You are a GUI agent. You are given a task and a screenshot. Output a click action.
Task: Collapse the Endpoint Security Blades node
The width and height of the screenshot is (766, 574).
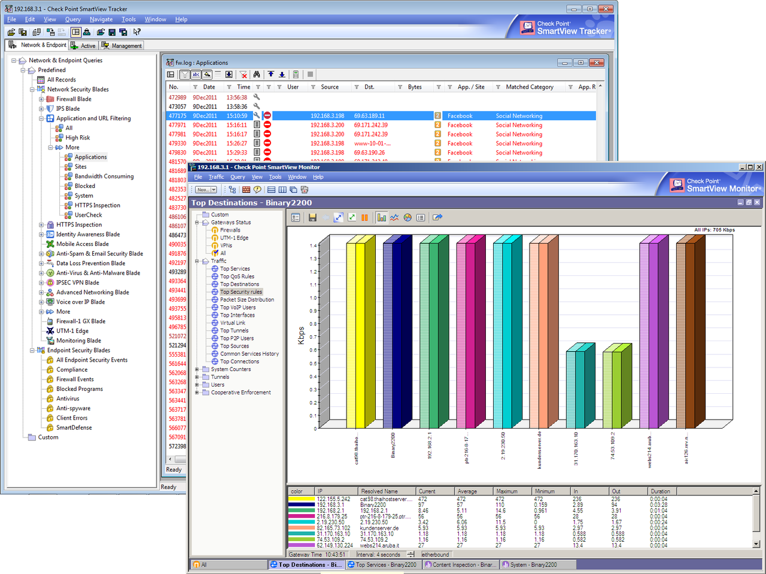32,351
